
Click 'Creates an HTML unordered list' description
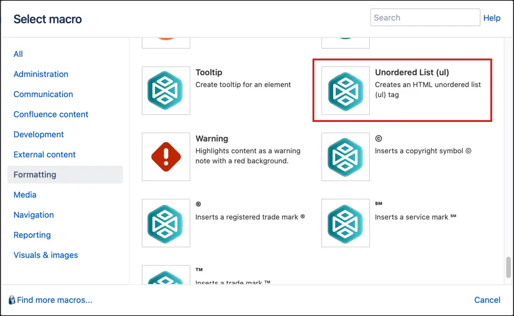(428, 90)
